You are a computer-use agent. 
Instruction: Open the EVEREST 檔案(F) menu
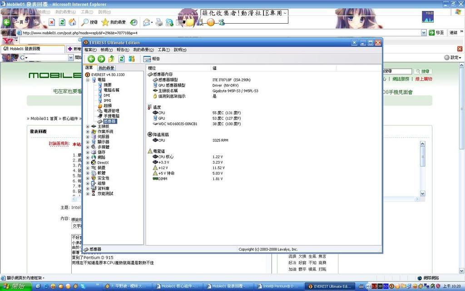click(x=90, y=50)
